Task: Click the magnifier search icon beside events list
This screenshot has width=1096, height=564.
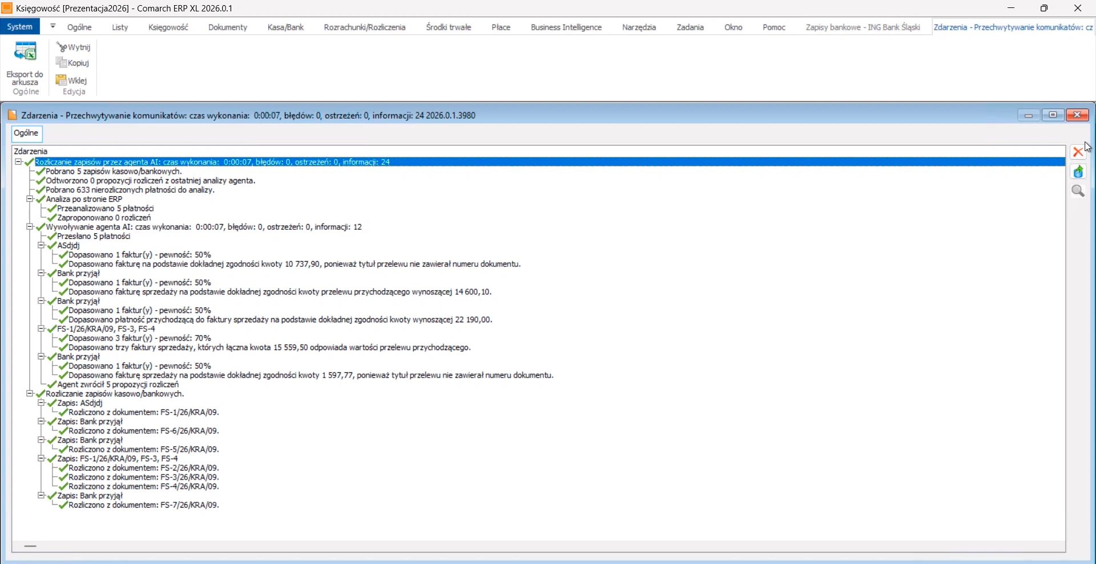Action: 1078,191
